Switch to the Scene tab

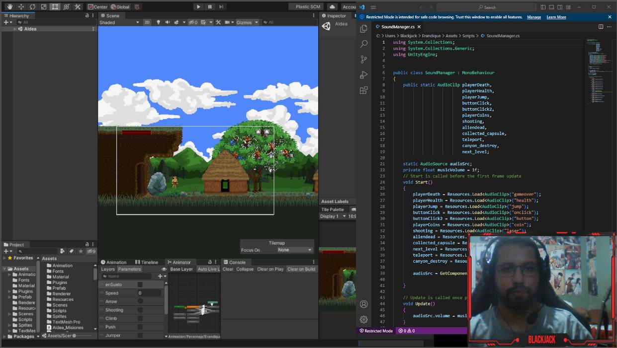pyautogui.click(x=110, y=15)
